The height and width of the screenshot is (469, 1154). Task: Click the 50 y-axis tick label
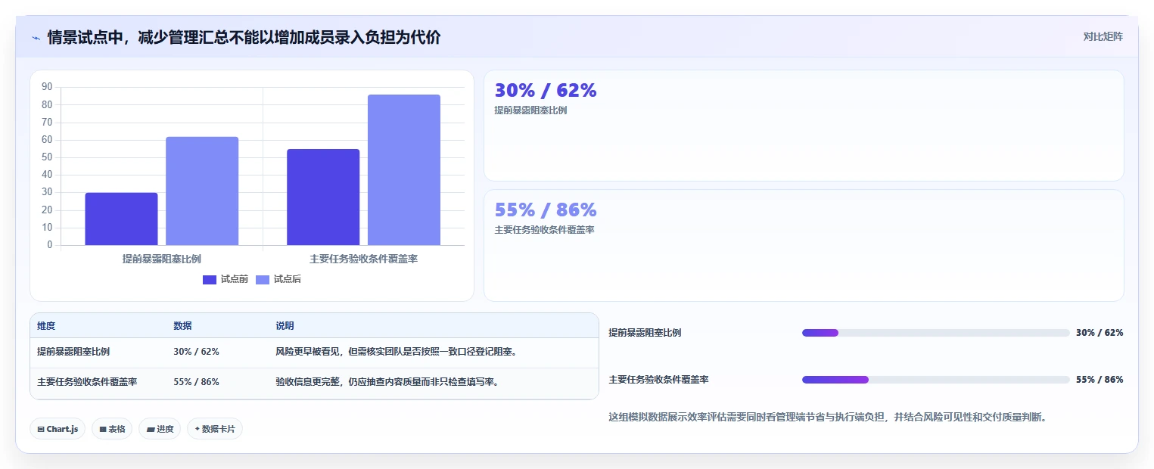point(47,157)
